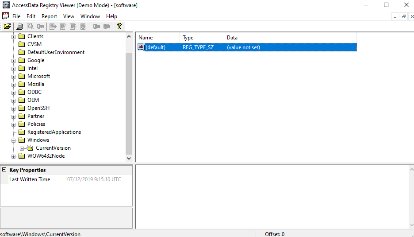Click the (value not set) data cell
Screen dimensions: 414x237
(243, 47)
